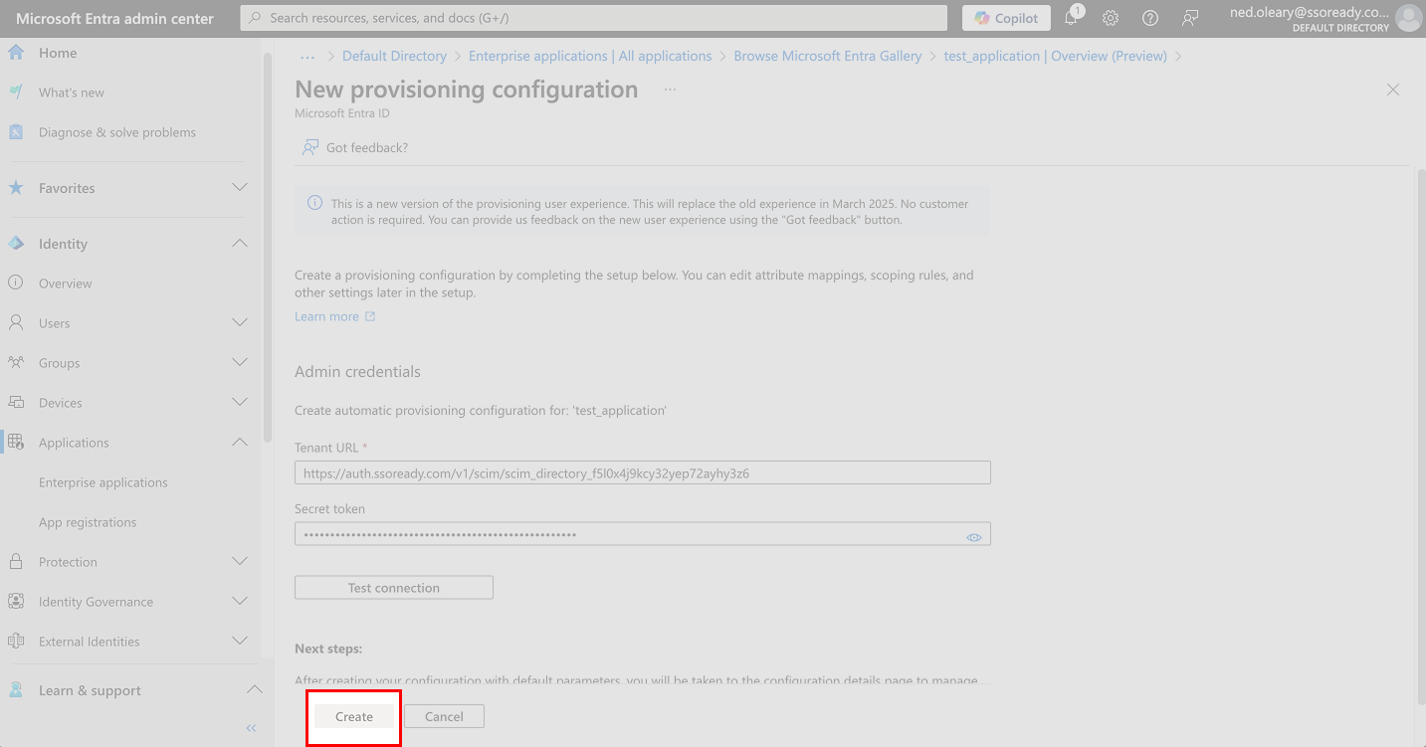This screenshot has height=747, width=1426.
Task: Click the help question mark icon
Action: [x=1150, y=18]
